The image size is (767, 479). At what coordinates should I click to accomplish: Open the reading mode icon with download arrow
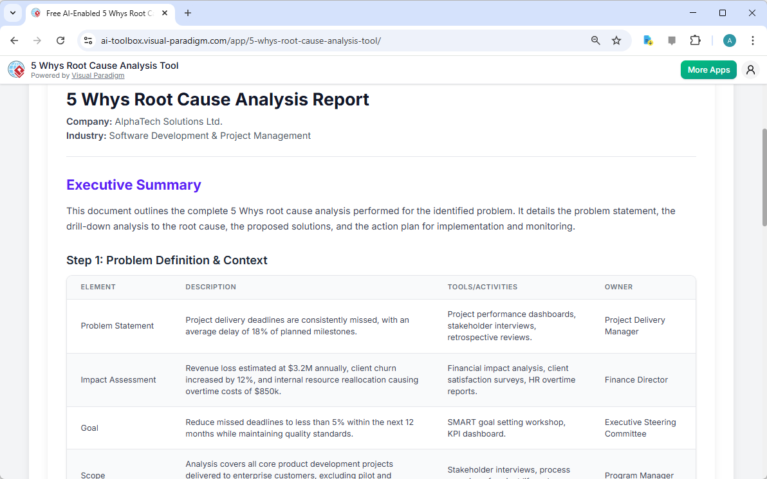coord(648,40)
